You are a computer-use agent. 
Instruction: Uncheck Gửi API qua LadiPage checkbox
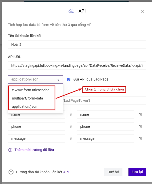click(69, 79)
